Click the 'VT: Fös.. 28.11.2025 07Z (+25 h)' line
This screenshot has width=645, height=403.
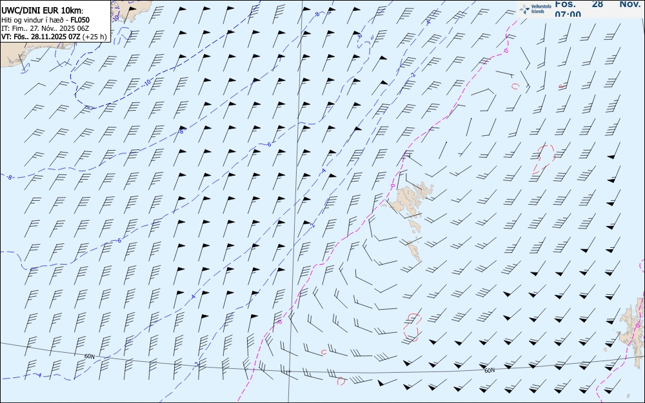pos(54,37)
